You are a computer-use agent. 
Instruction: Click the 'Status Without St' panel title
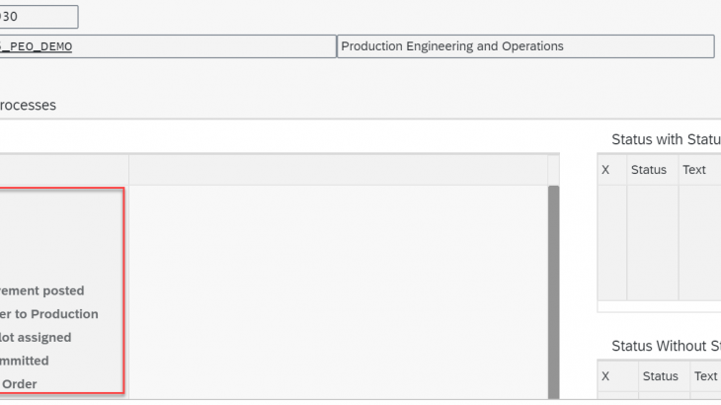tap(666, 346)
